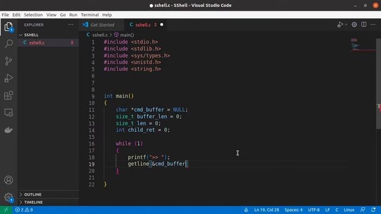Open the Run menu

[73, 15]
